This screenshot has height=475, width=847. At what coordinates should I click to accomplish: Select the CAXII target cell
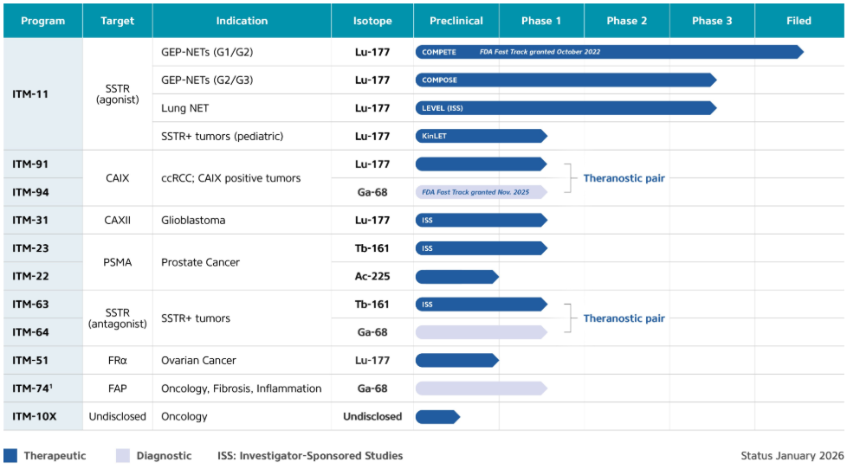point(117,221)
